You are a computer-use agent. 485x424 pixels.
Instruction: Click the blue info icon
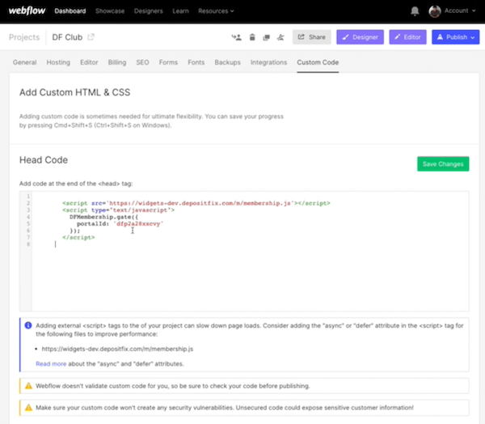(x=28, y=325)
